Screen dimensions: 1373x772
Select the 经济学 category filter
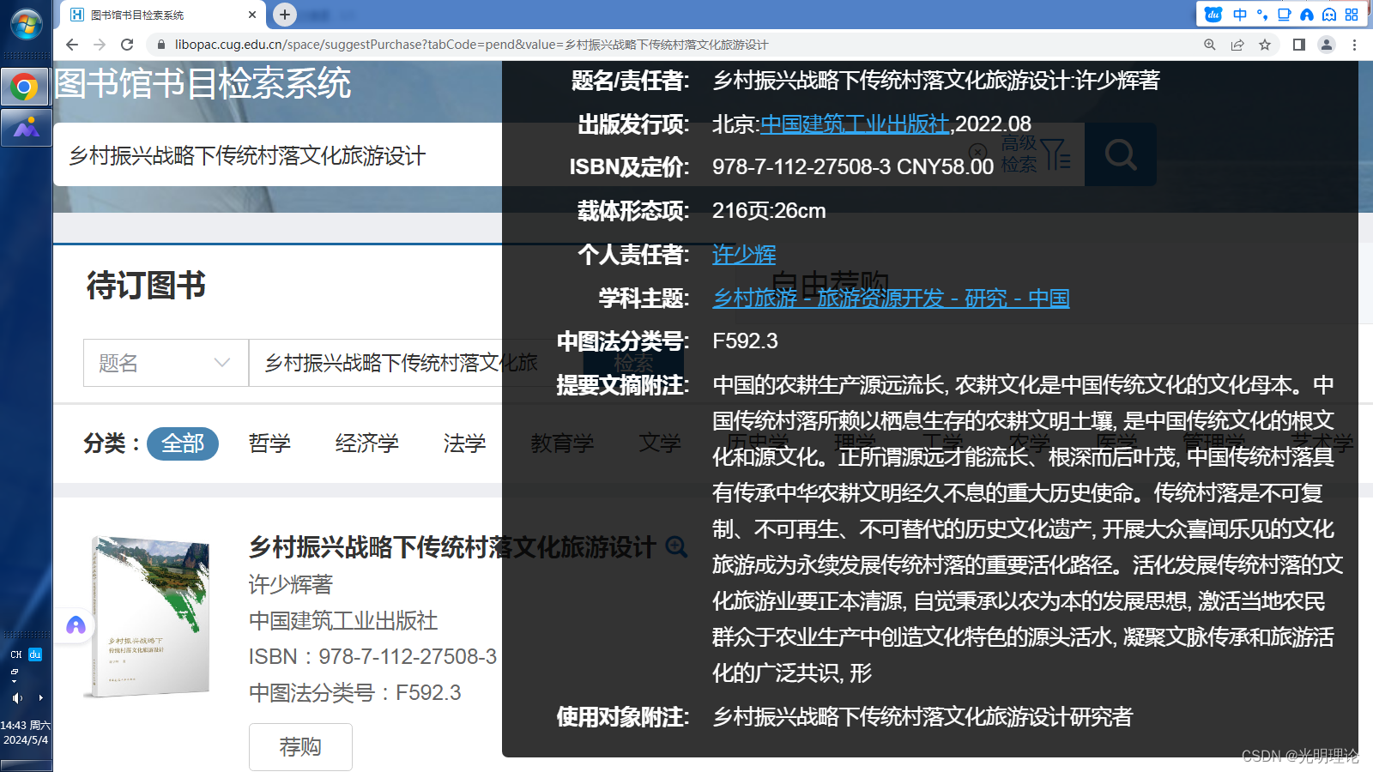pyautogui.click(x=367, y=443)
